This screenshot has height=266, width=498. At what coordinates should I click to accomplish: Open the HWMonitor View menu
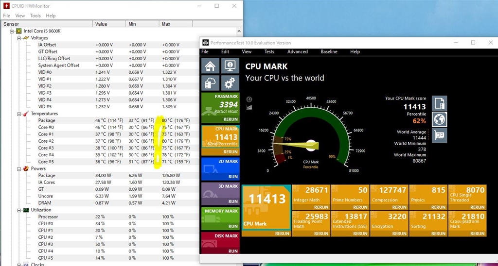point(20,16)
